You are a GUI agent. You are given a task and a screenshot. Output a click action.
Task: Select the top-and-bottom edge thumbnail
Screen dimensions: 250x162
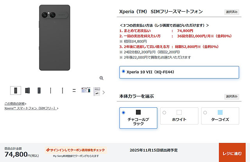point(74,91)
